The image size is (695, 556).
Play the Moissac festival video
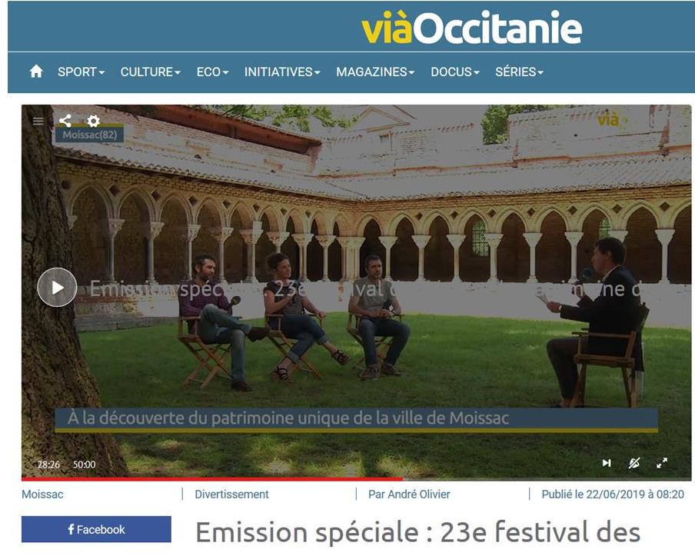tap(57, 288)
